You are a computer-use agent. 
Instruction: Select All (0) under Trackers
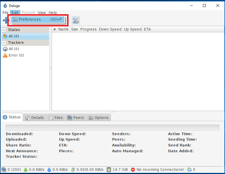25,49
